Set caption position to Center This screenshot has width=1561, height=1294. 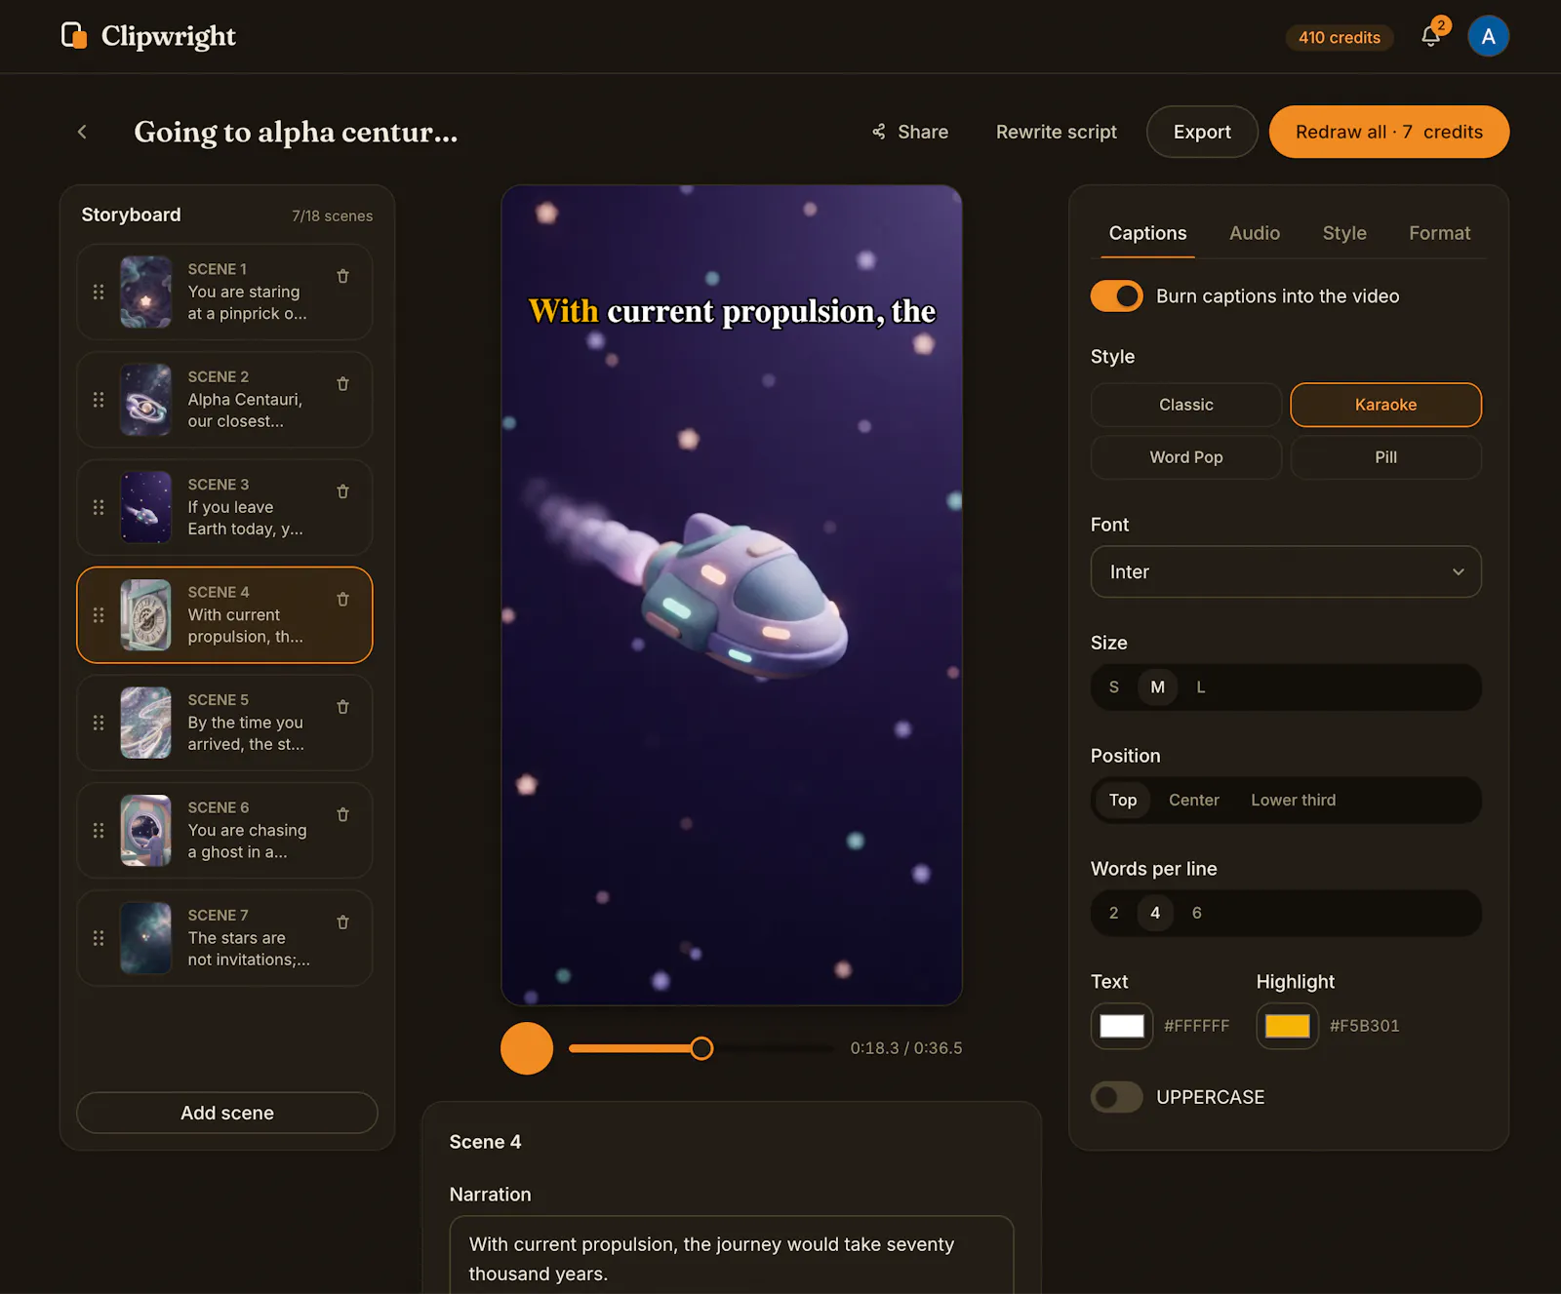pos(1194,800)
